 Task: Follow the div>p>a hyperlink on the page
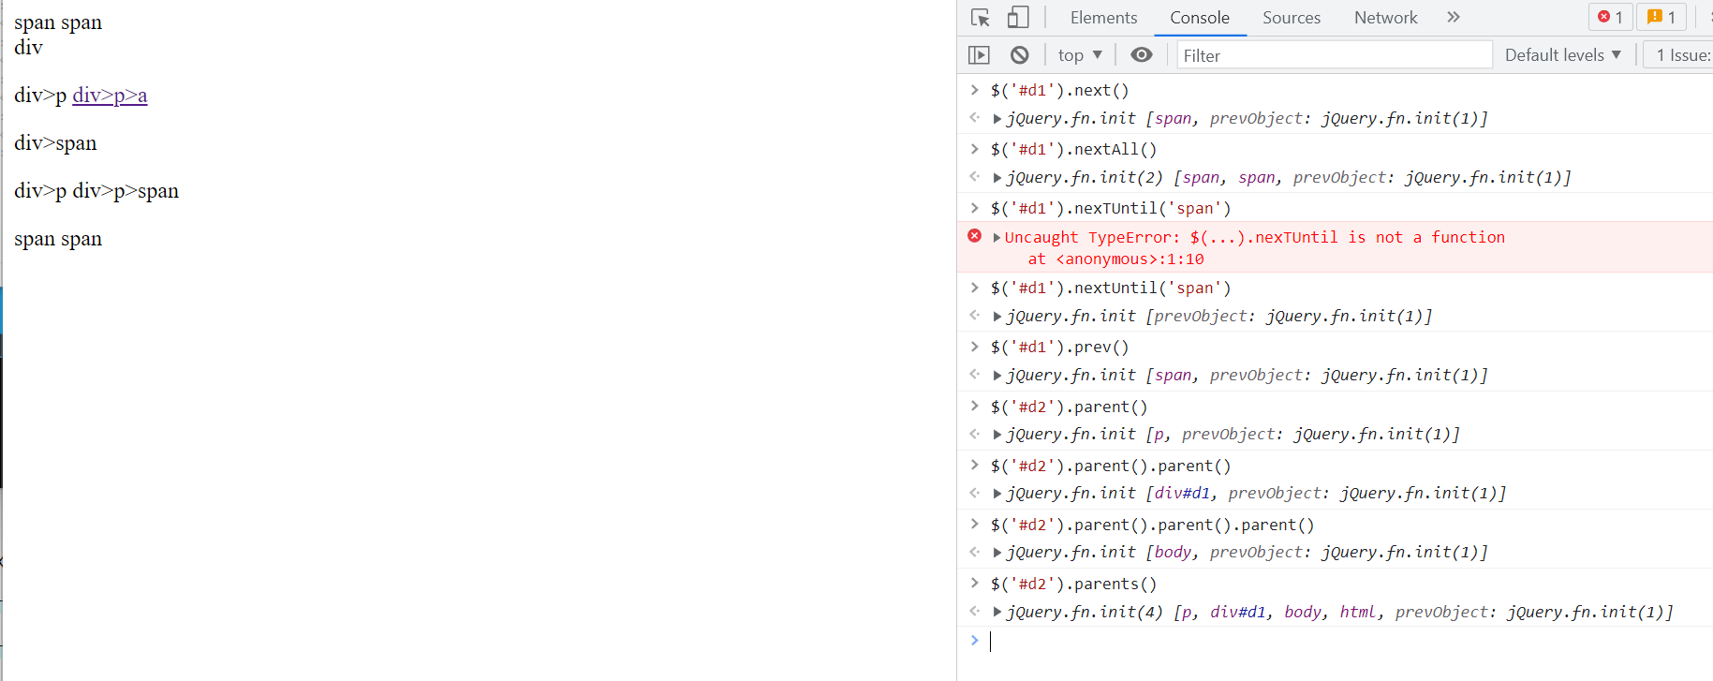coord(110,96)
